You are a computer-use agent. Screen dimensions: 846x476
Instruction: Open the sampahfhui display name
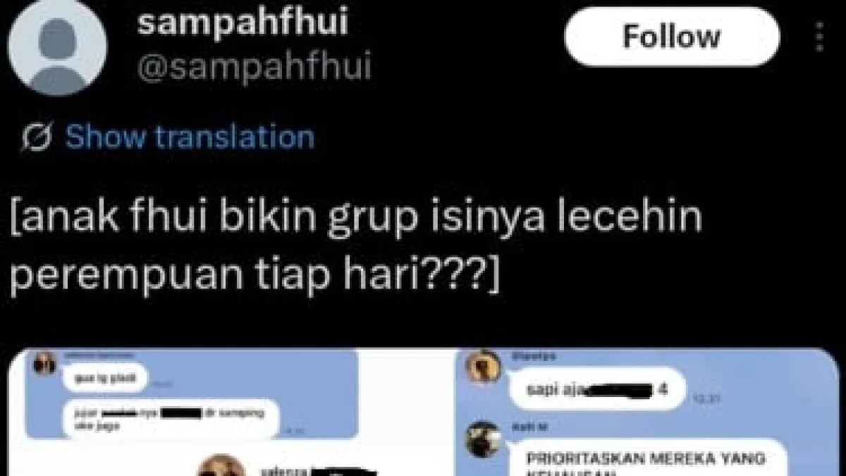243,23
